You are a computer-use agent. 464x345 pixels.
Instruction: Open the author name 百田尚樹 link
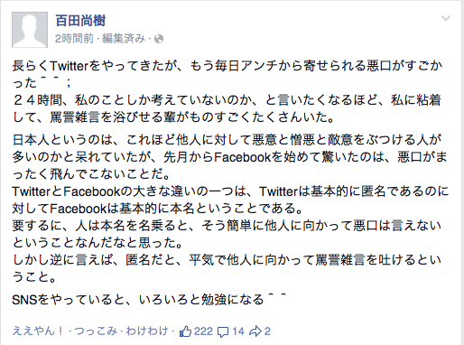(80, 21)
